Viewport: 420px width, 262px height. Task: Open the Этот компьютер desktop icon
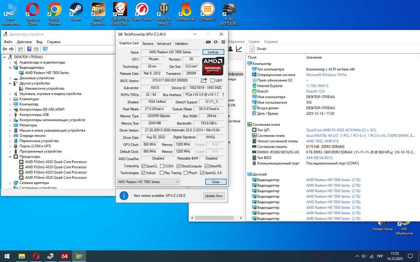pyautogui.click(x=11, y=14)
